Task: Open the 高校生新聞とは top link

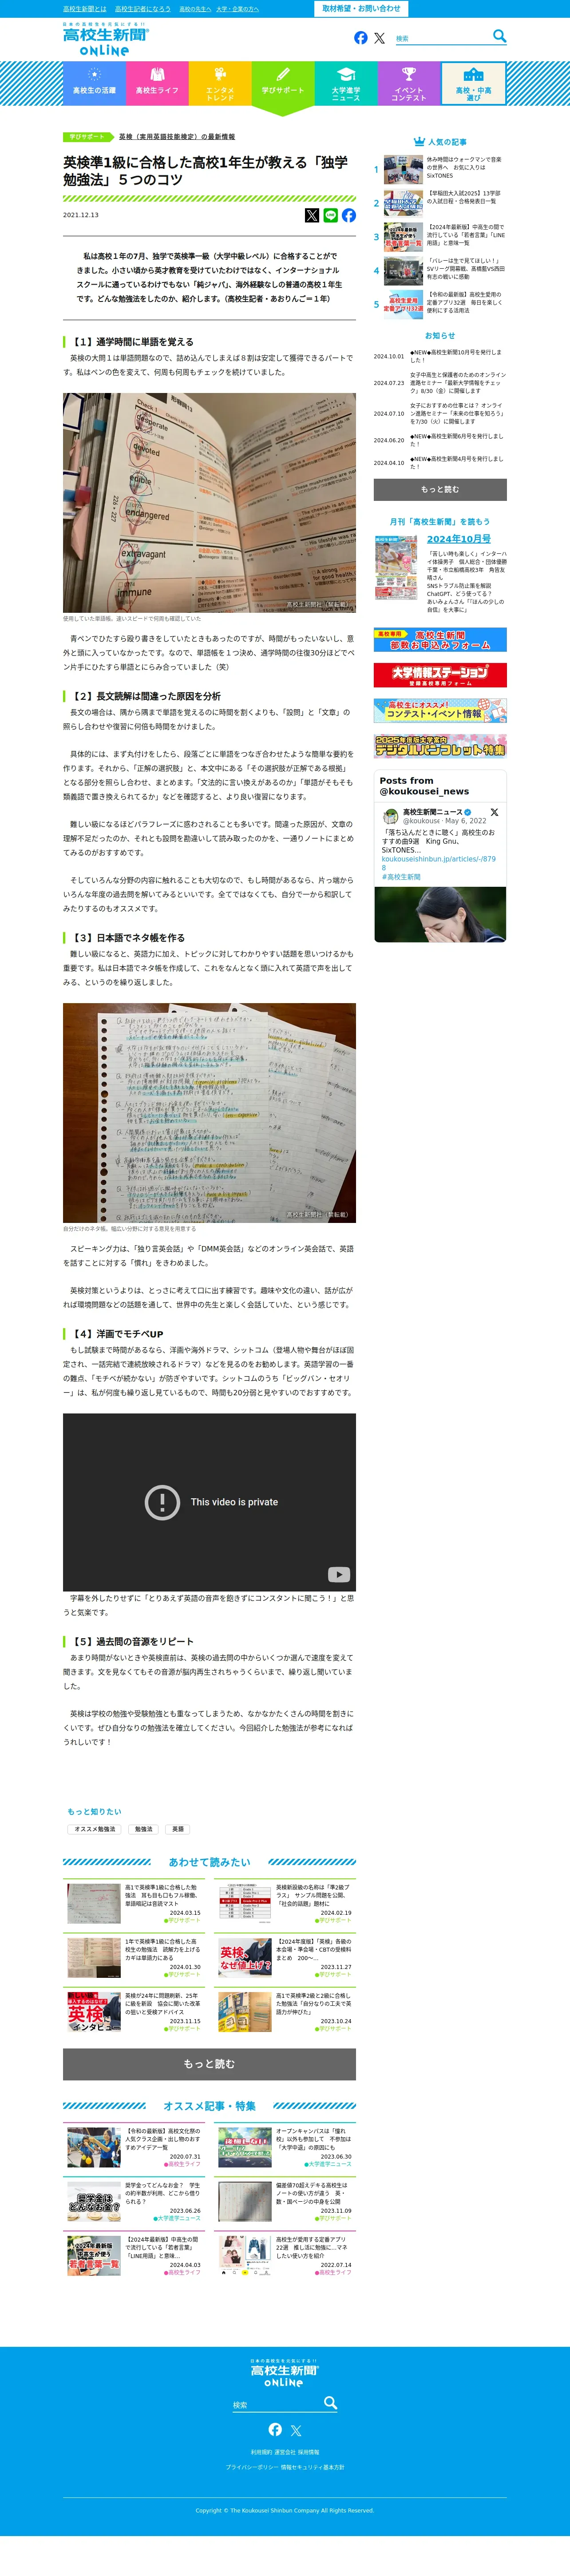Action: pyautogui.click(x=84, y=9)
